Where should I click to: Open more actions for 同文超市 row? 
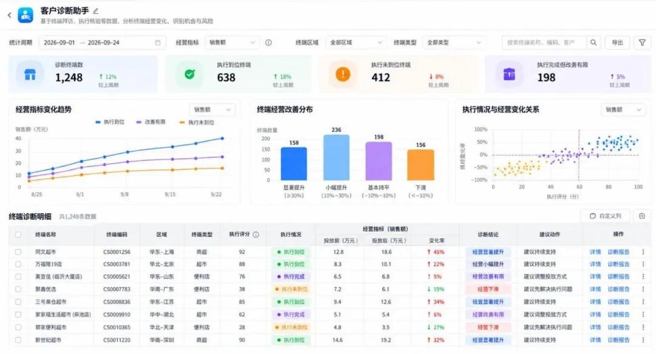pos(643,252)
